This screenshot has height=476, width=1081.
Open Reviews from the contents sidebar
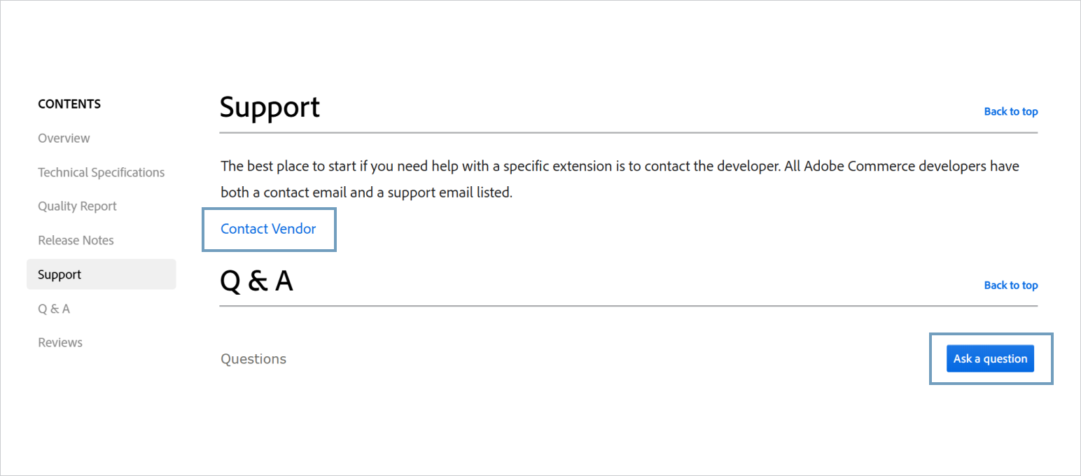point(60,342)
